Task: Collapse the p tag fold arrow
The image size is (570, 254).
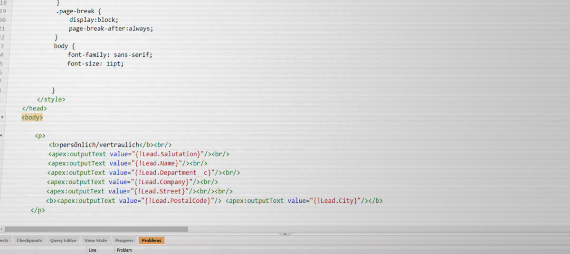Action: [2, 136]
